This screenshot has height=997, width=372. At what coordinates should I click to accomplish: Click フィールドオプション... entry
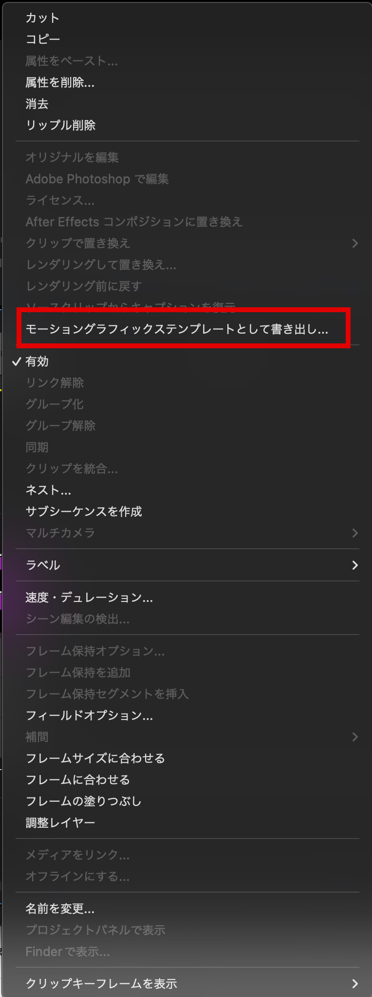[x=89, y=716]
